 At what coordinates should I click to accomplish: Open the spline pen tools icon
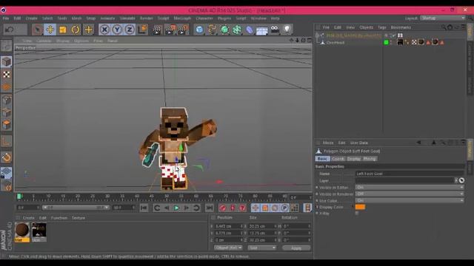click(212, 30)
